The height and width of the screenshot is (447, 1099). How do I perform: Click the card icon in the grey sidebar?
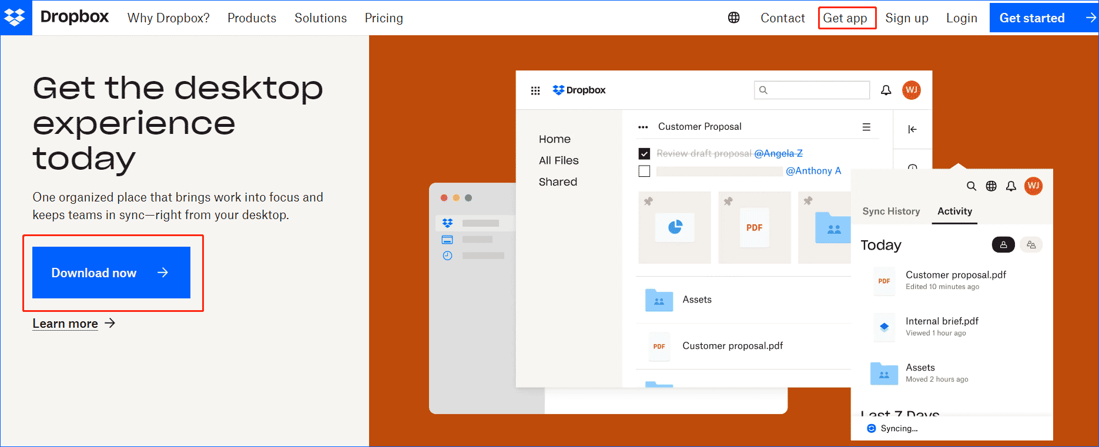tap(447, 240)
